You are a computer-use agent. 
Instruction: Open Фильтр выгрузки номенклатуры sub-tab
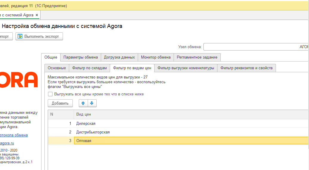coord(186,68)
